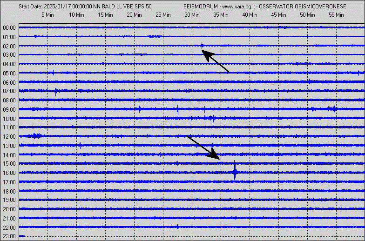Click the 45 Min column heading
Screen dimensions: 365x241
(x=278, y=15)
